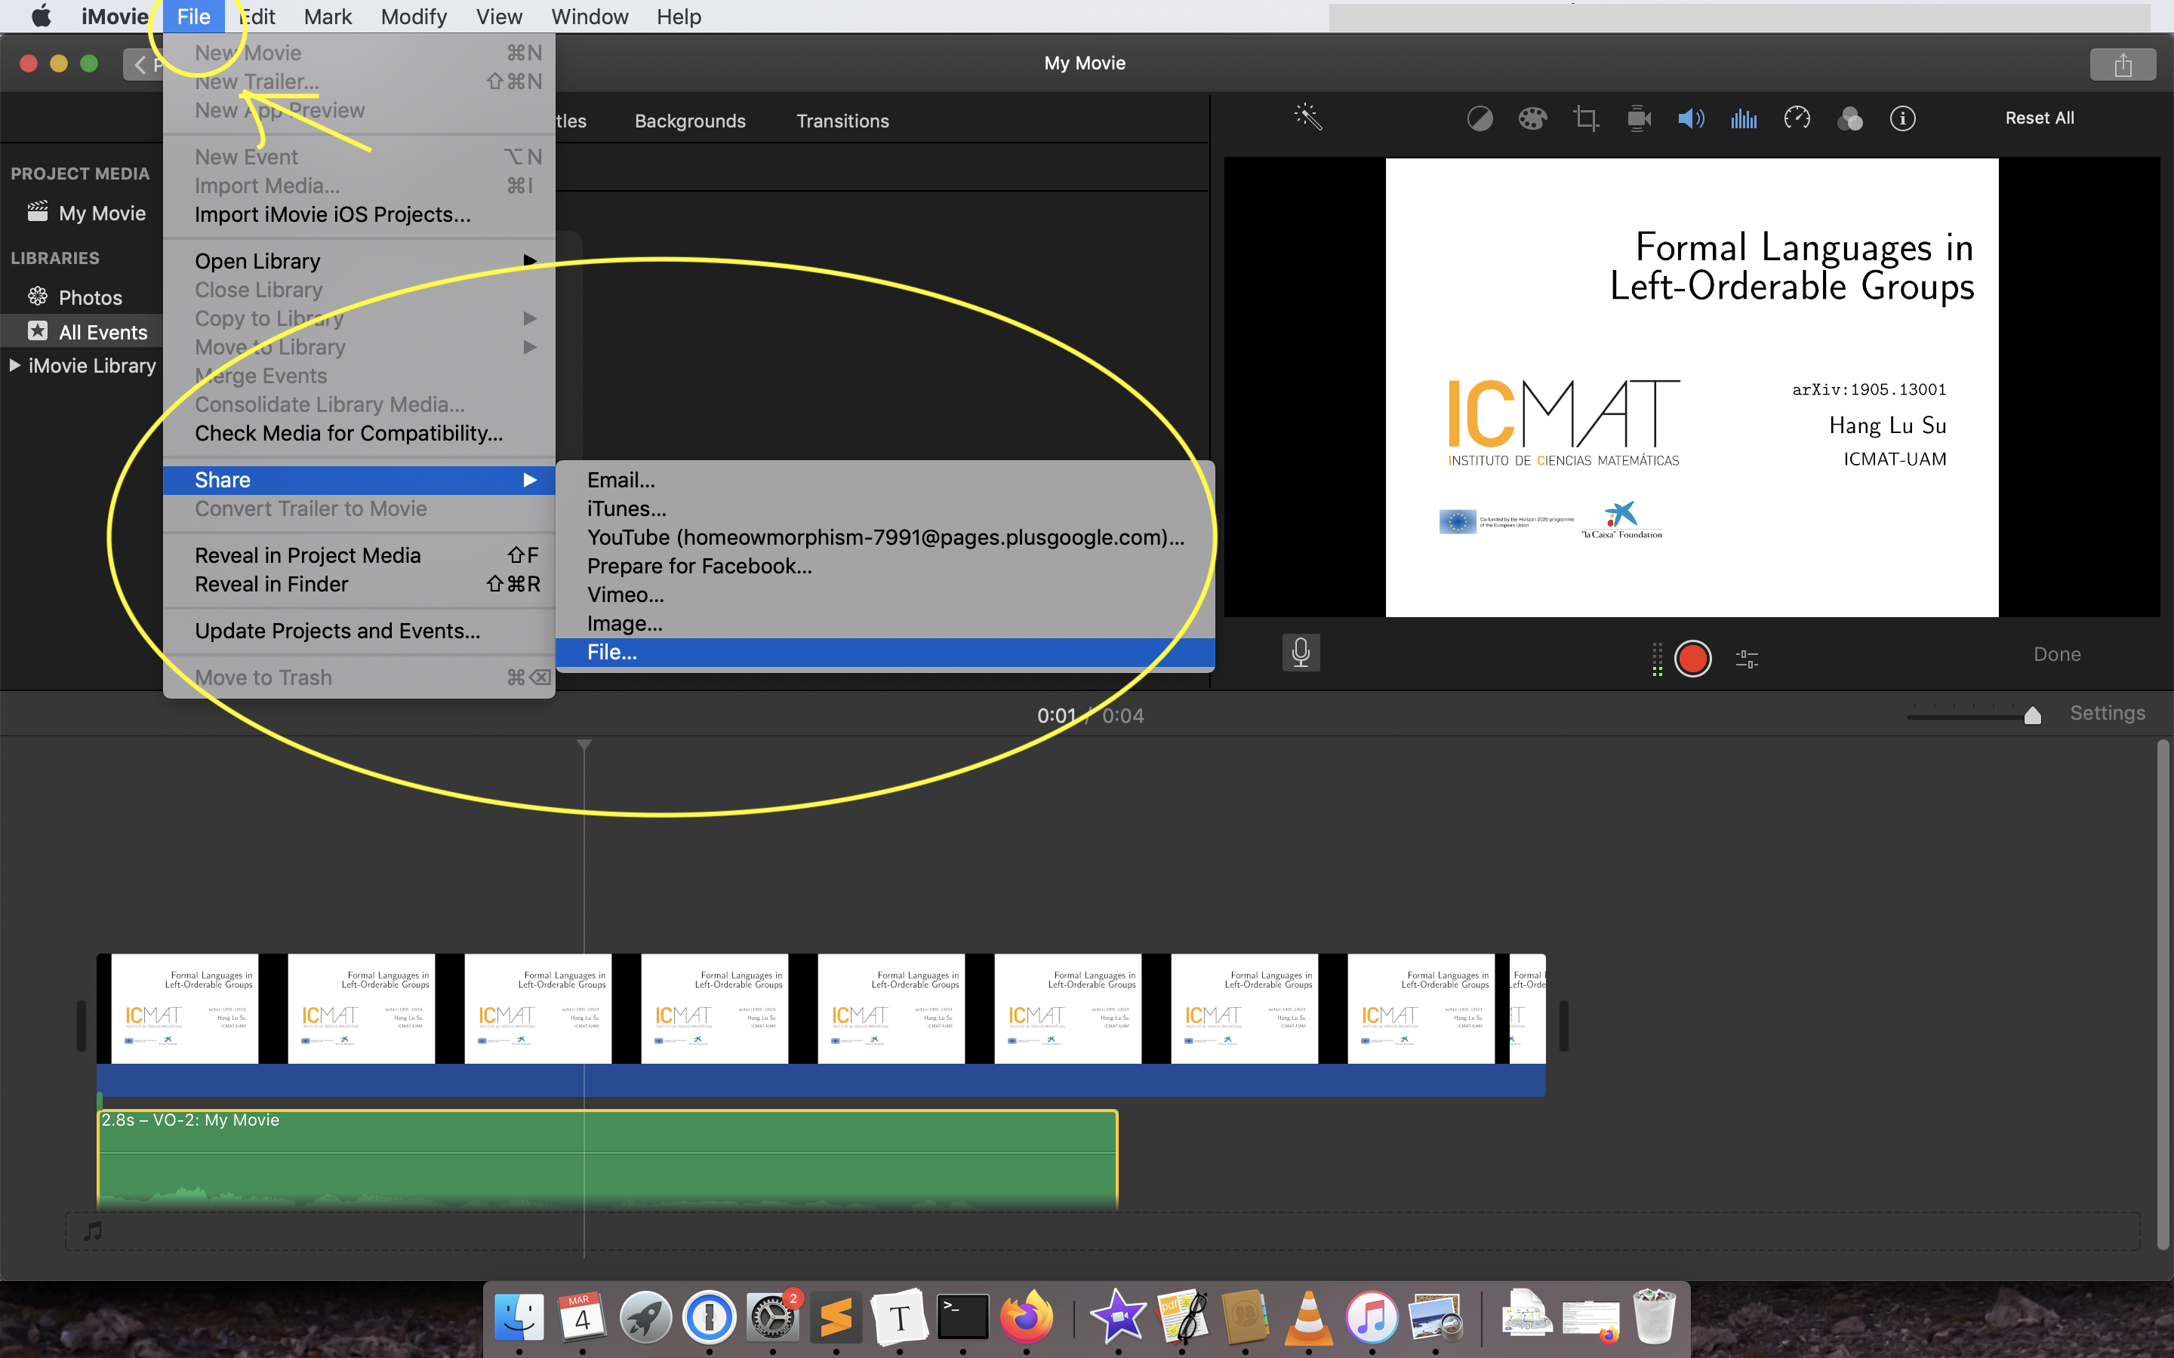Open the color correction palette tool
Image resolution: width=2174 pixels, height=1358 pixels.
click(x=1532, y=118)
